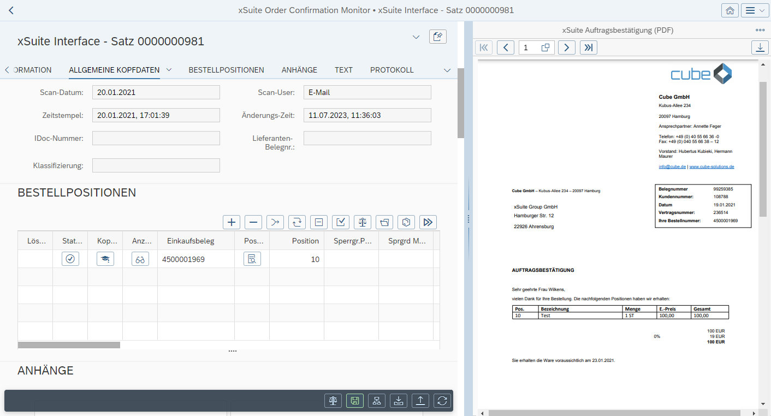Click the document search icon in the first row

click(x=252, y=259)
